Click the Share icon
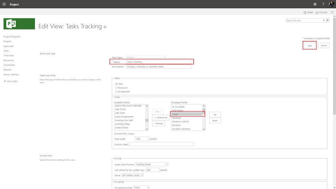Screen dimensions: 336x189 point(305,12)
